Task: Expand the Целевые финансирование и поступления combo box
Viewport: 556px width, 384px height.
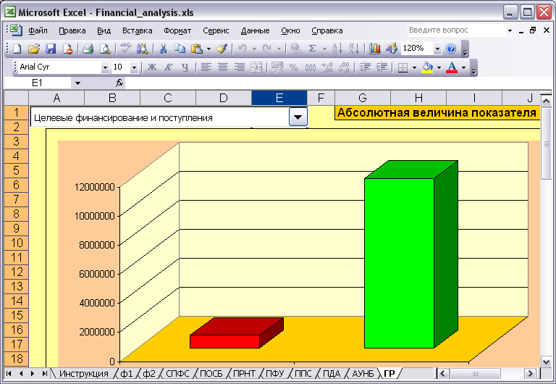Action: (298, 117)
